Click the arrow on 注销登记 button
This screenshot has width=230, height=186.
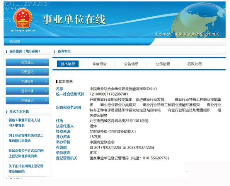46,101
